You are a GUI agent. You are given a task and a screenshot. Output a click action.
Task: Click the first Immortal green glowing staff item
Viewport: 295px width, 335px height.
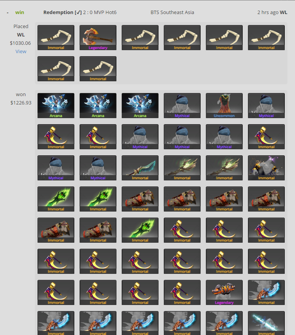[182, 168]
